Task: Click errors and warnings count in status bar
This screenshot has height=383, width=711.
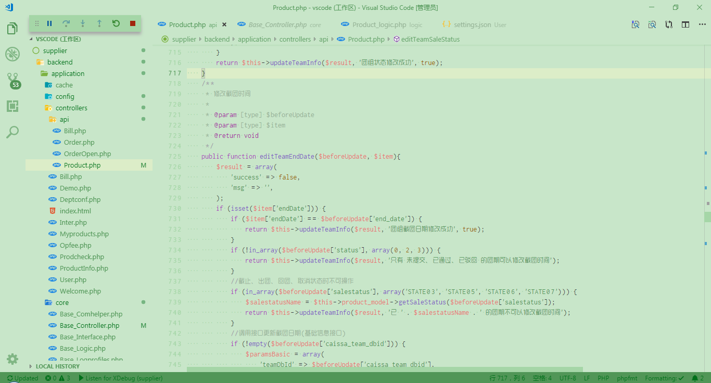Action: tap(58, 378)
